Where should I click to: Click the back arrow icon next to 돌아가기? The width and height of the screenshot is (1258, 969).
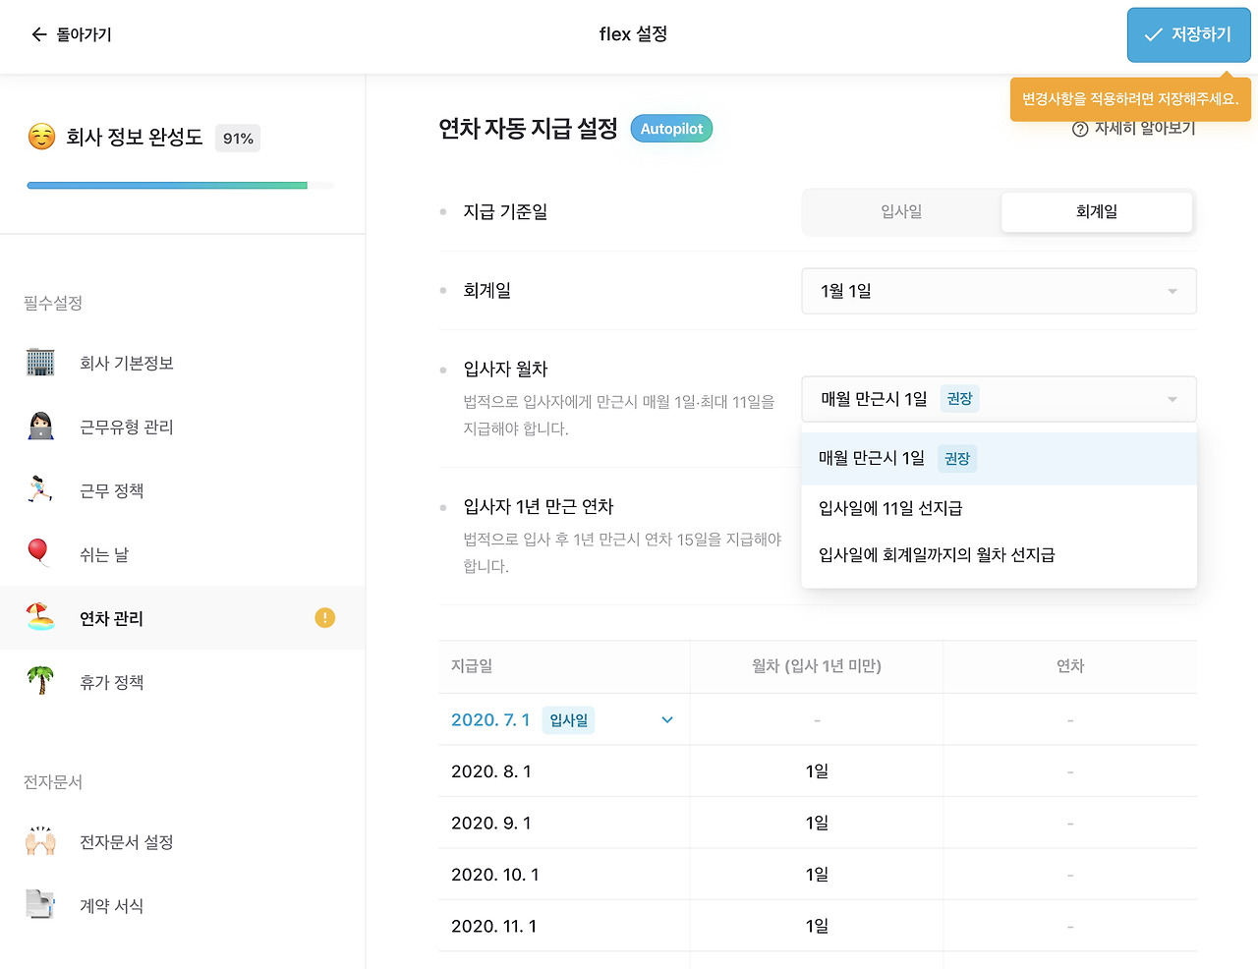[39, 34]
